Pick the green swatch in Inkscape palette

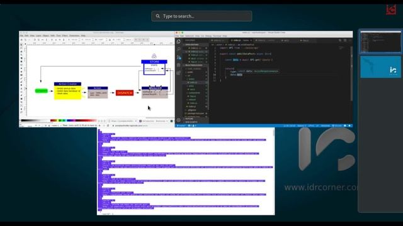(60, 120)
